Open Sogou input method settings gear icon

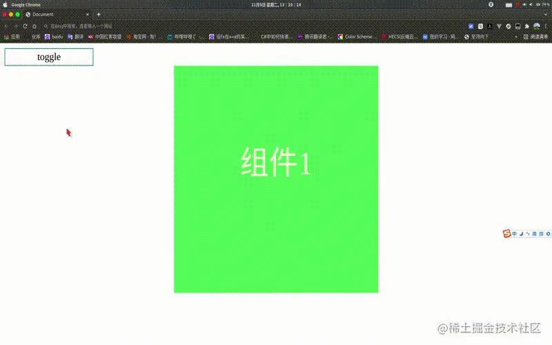(x=548, y=234)
